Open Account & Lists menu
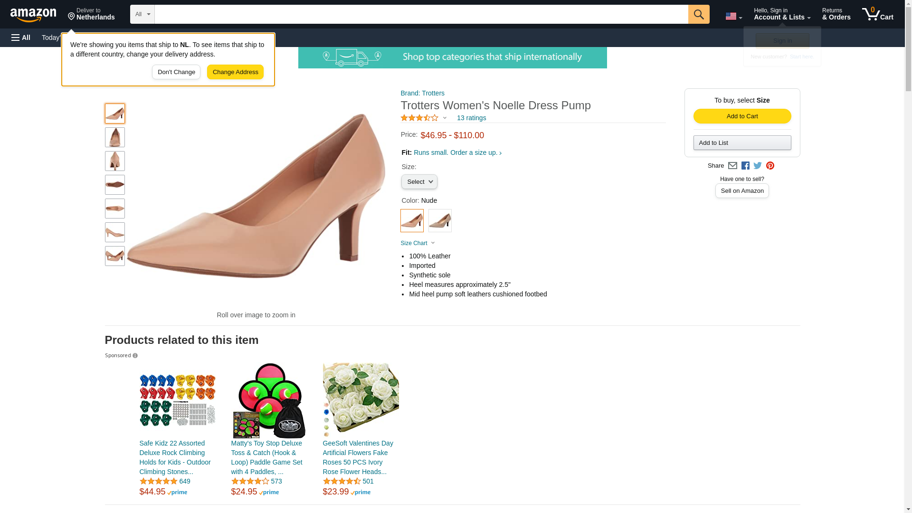Viewport: 912px width, 513px height. pyautogui.click(x=782, y=14)
